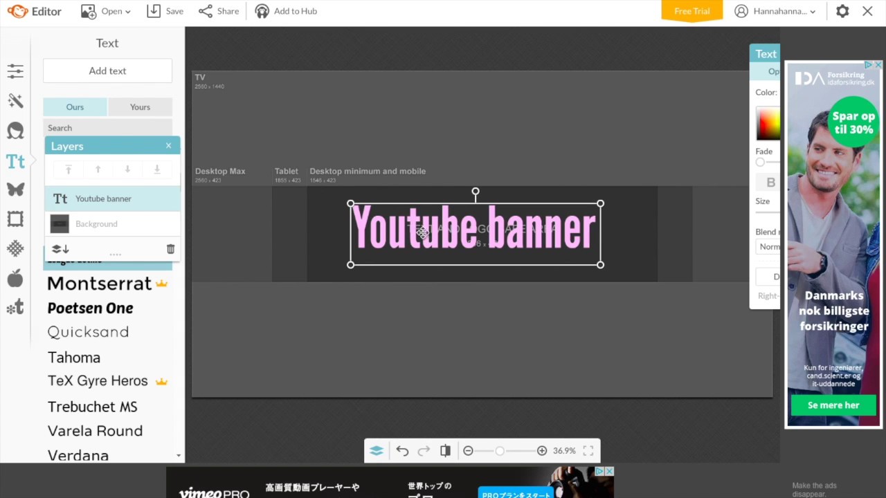This screenshot has height=498, width=886.
Task: Select the Text (Tt) tool in sidebar
Action: pos(15,161)
